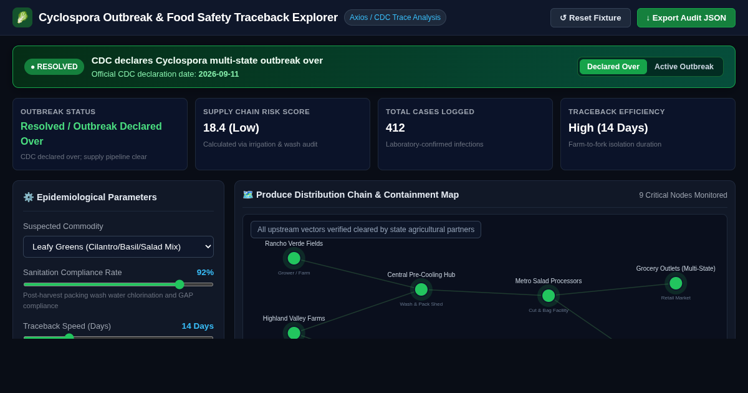Click the 'Cut & Bag Facility' node label

pyautogui.click(x=549, y=311)
